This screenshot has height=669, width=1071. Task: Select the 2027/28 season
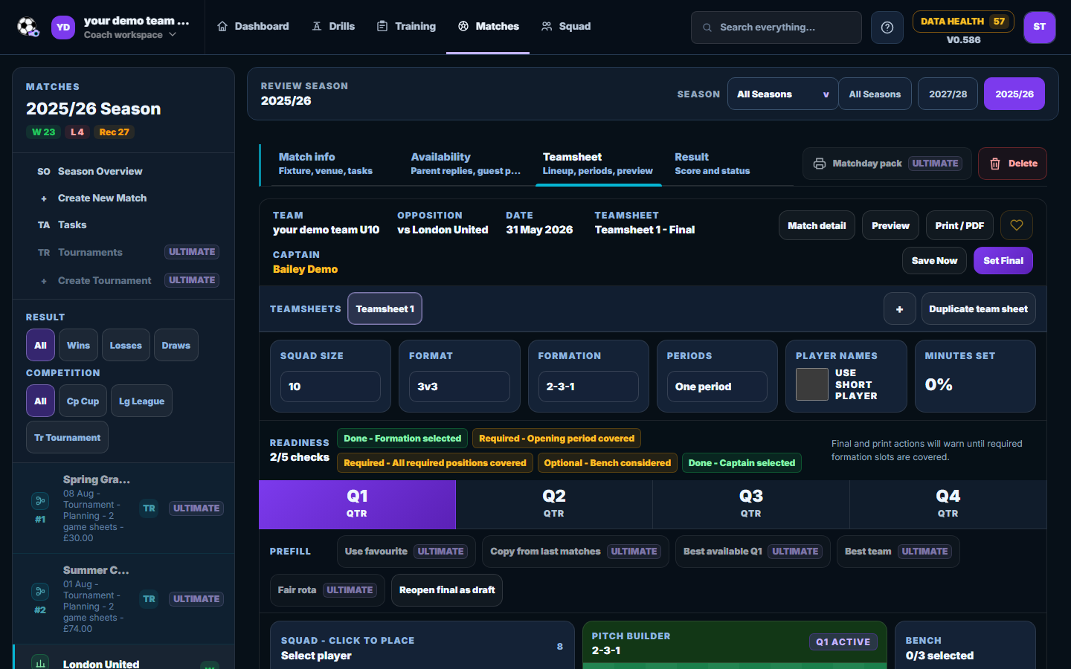click(948, 94)
